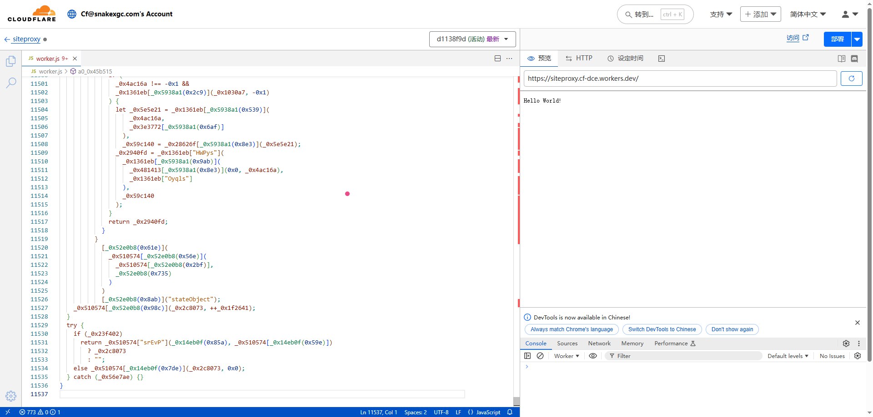Open the Worker context dropdown in console
The height and width of the screenshot is (417, 873).
567,356
